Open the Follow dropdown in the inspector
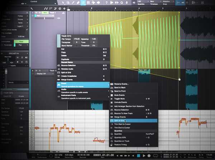215x160 pixels. tap(21, 16)
